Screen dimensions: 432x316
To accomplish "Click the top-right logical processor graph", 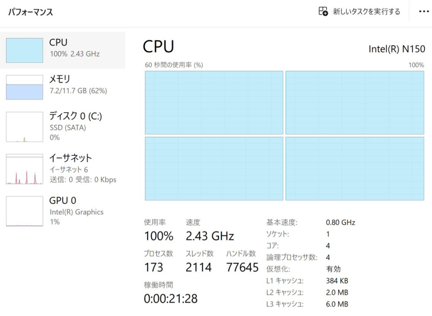I will point(355,103).
